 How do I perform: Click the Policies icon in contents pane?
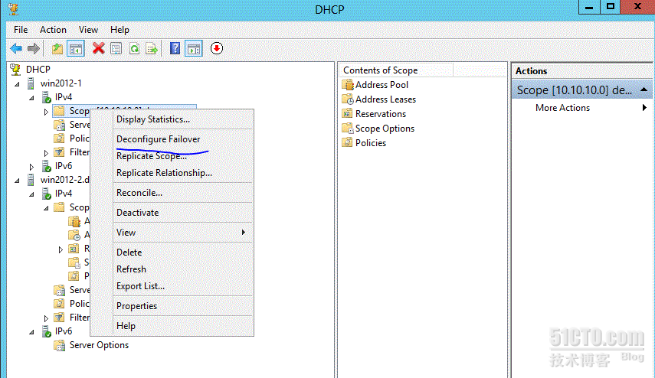(348, 142)
